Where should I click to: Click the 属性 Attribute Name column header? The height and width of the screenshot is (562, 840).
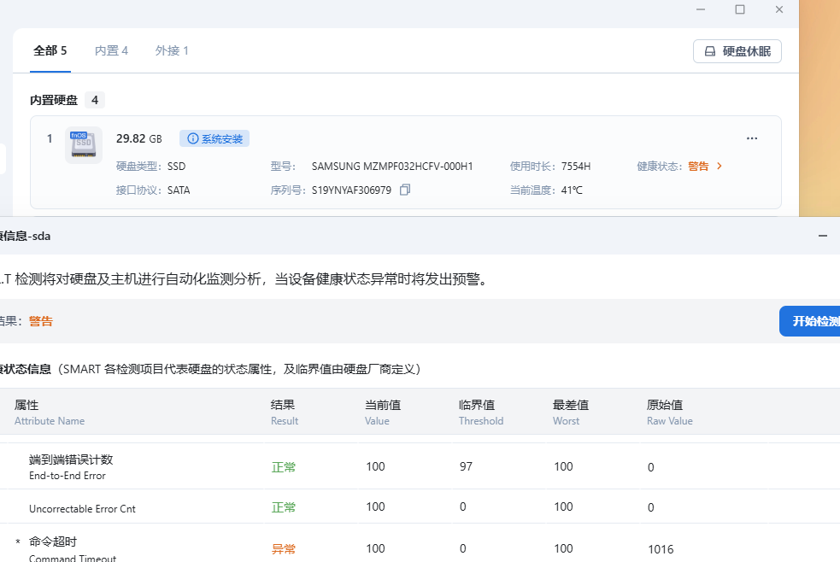50,413
